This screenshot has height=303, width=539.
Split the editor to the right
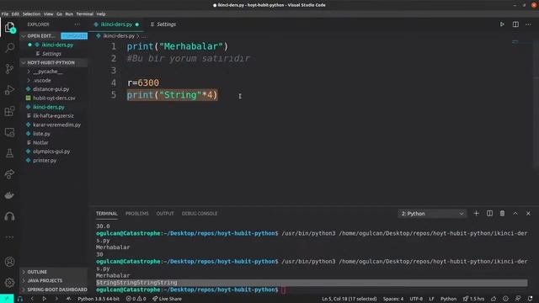pyautogui.click(x=515, y=24)
